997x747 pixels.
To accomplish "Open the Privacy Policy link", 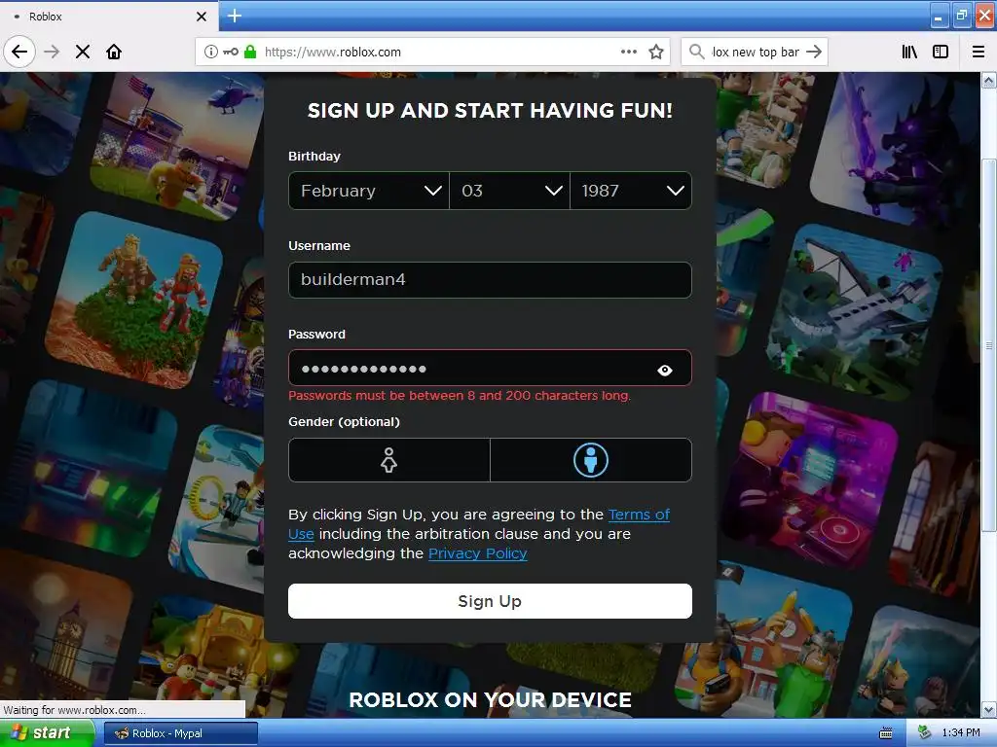I will [477, 553].
